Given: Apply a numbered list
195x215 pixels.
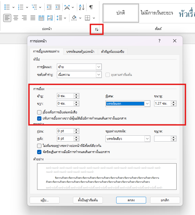Looking at the screenshot, I should (21, 7).
